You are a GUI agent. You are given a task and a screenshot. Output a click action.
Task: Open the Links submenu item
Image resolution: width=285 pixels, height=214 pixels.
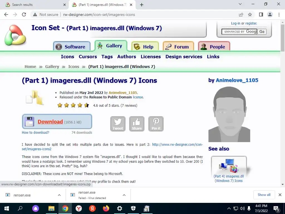[x=213, y=57]
